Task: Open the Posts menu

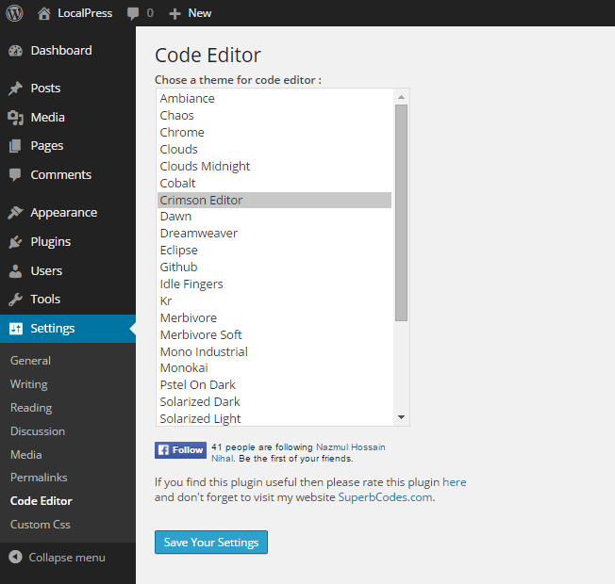Action: (45, 89)
